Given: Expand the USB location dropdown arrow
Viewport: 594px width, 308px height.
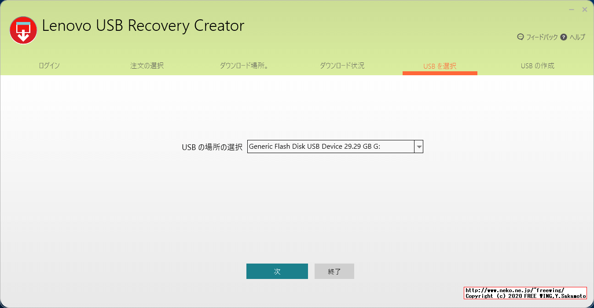Looking at the screenshot, I should [419, 147].
